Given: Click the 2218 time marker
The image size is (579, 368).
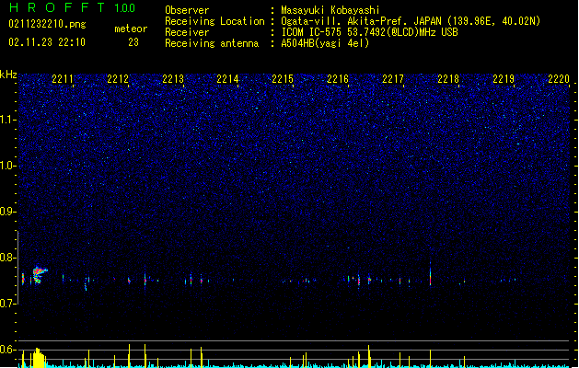Looking at the screenshot, I should coord(448,79).
